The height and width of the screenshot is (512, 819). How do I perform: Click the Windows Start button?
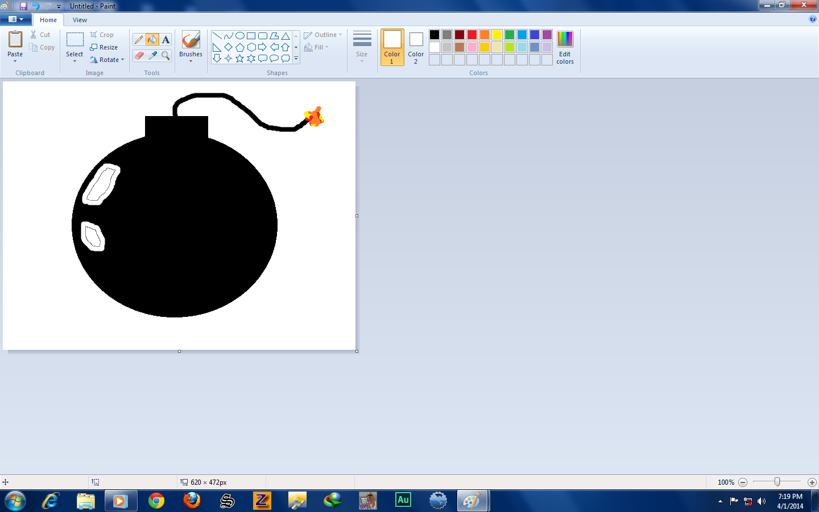(15, 501)
